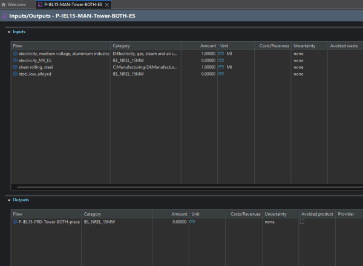Click unit icon in the Mt sheet rolling row
Screen dimensions: 363x266
point(221,67)
